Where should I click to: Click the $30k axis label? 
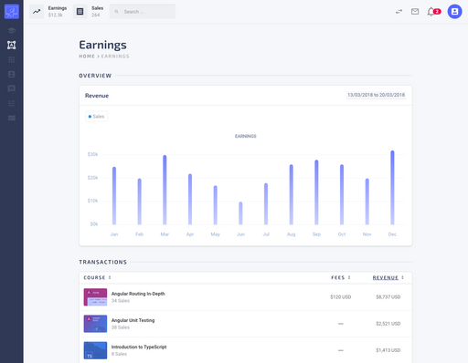click(x=92, y=154)
